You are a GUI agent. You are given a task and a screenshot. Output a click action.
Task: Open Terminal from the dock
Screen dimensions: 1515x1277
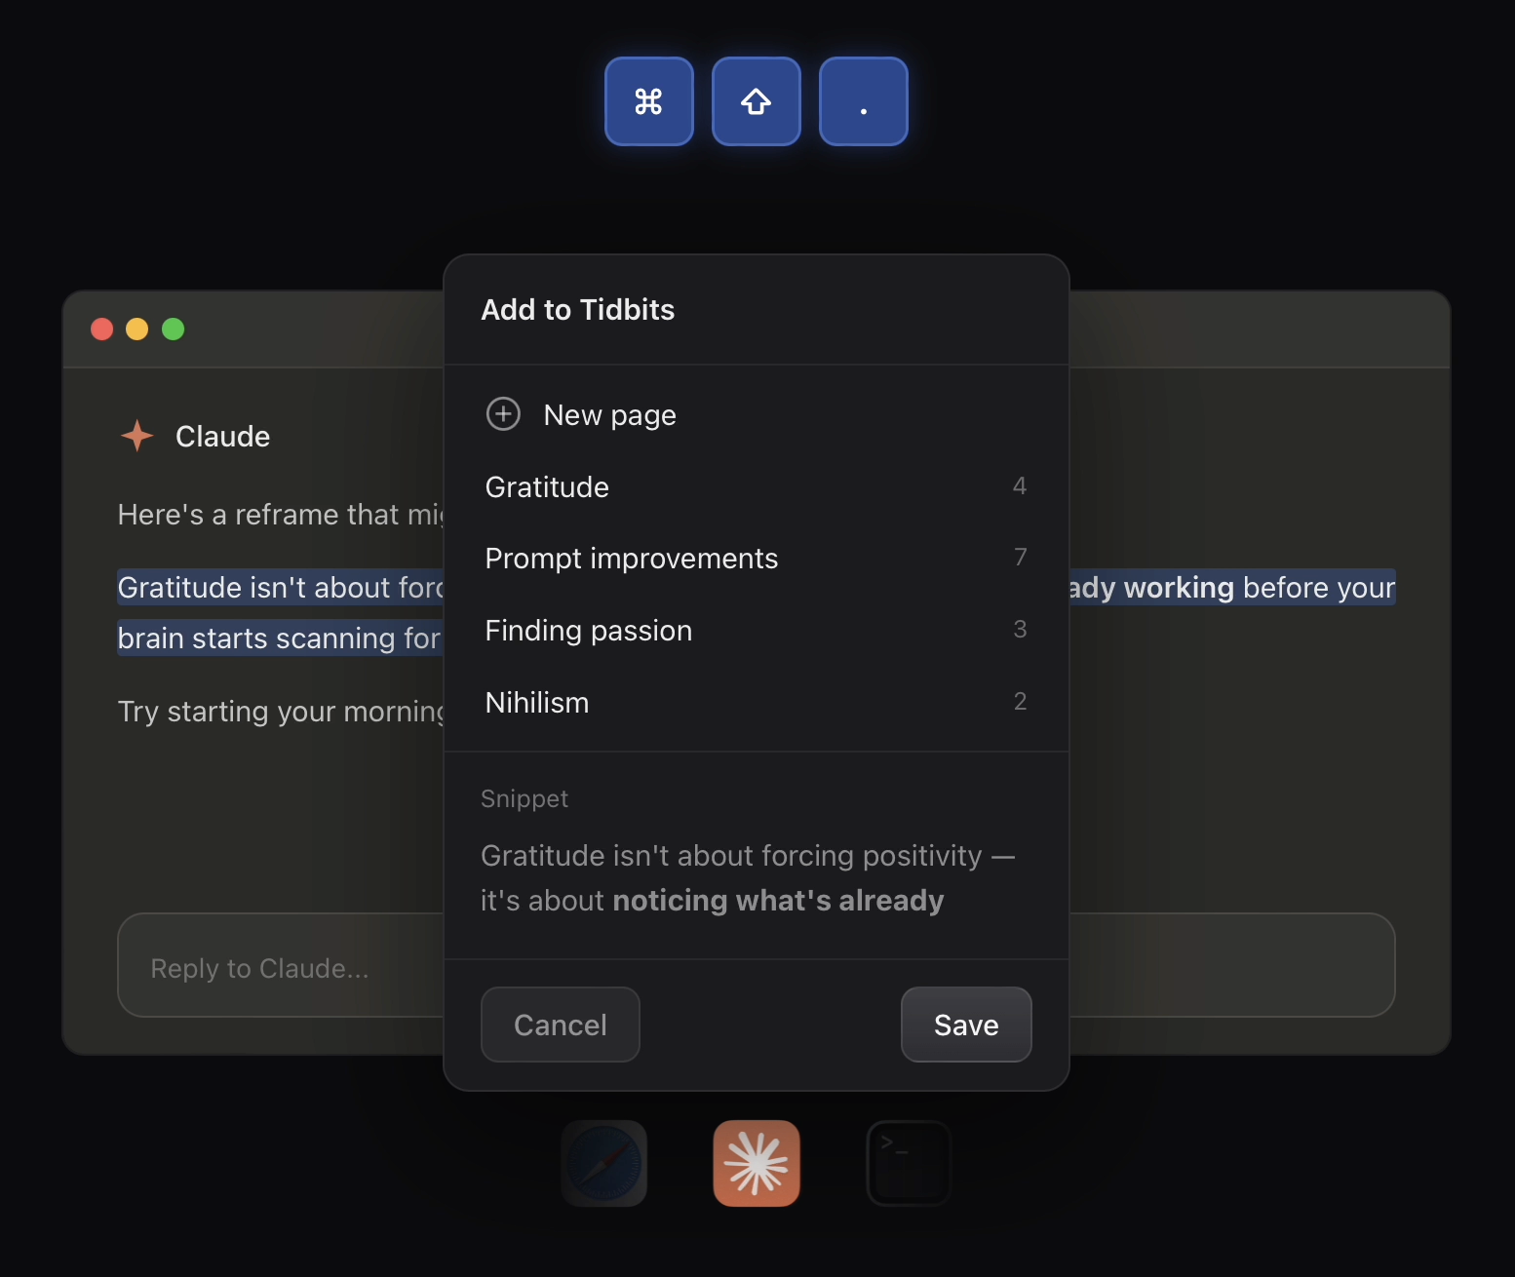pos(909,1163)
